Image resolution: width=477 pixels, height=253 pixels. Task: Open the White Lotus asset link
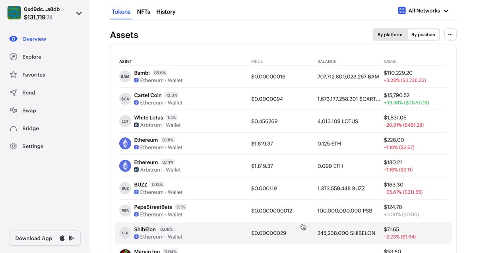149,118
